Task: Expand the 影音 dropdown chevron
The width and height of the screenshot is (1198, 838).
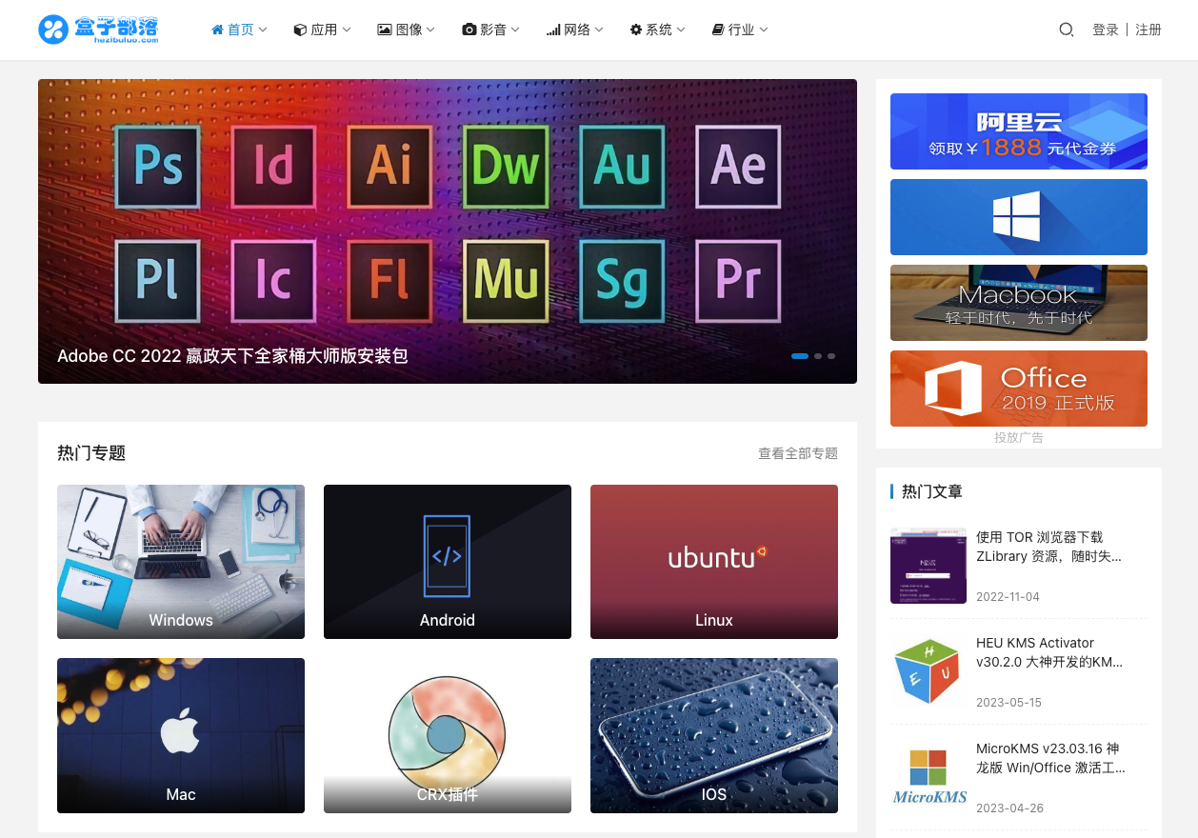Action: click(515, 30)
